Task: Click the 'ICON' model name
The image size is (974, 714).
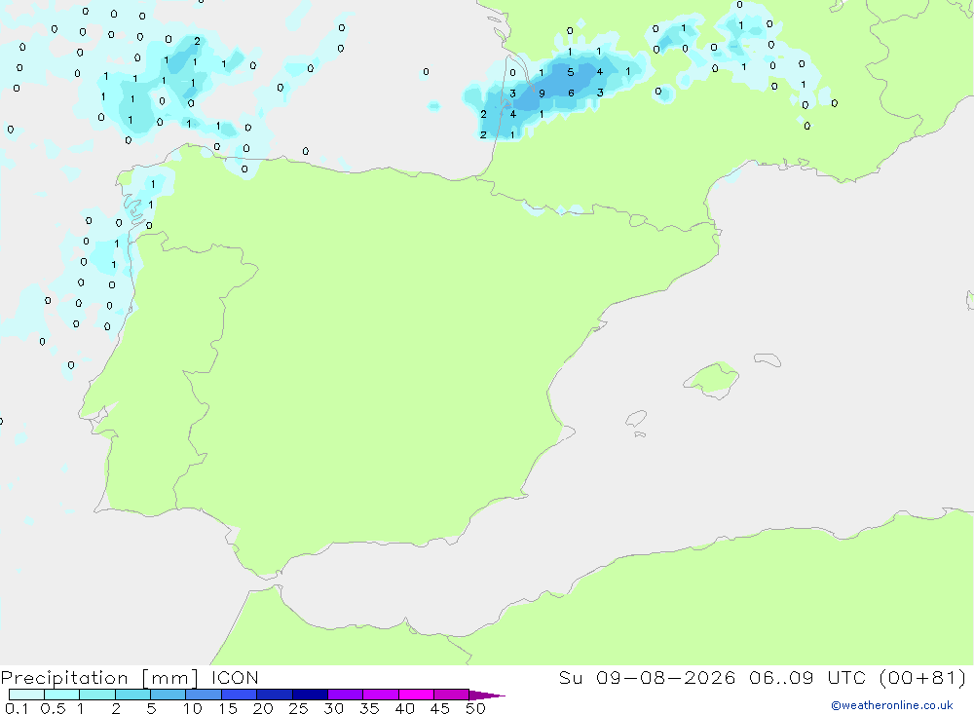Action: (235, 678)
